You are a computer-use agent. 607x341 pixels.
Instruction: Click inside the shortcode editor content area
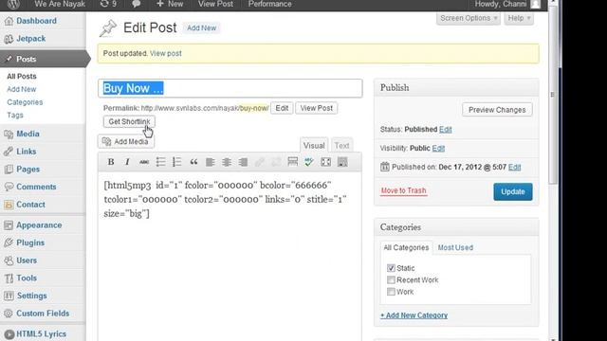230,255
